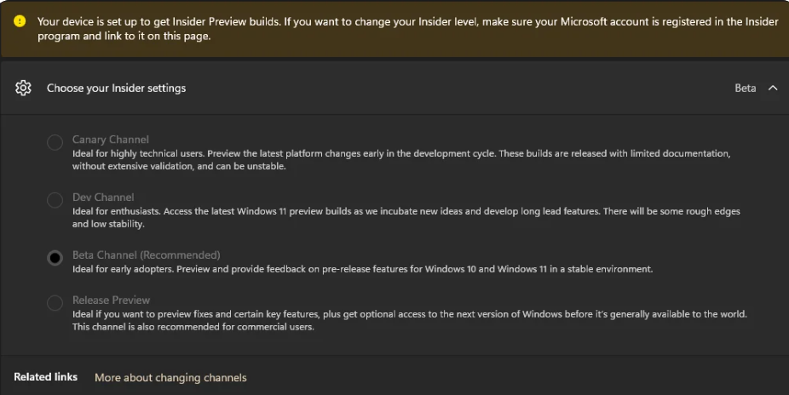
Task: Click the gear icon beside Insider settings
Action: pyautogui.click(x=23, y=88)
